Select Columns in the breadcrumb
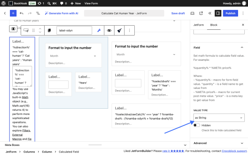248x155 pixels. 29,152
